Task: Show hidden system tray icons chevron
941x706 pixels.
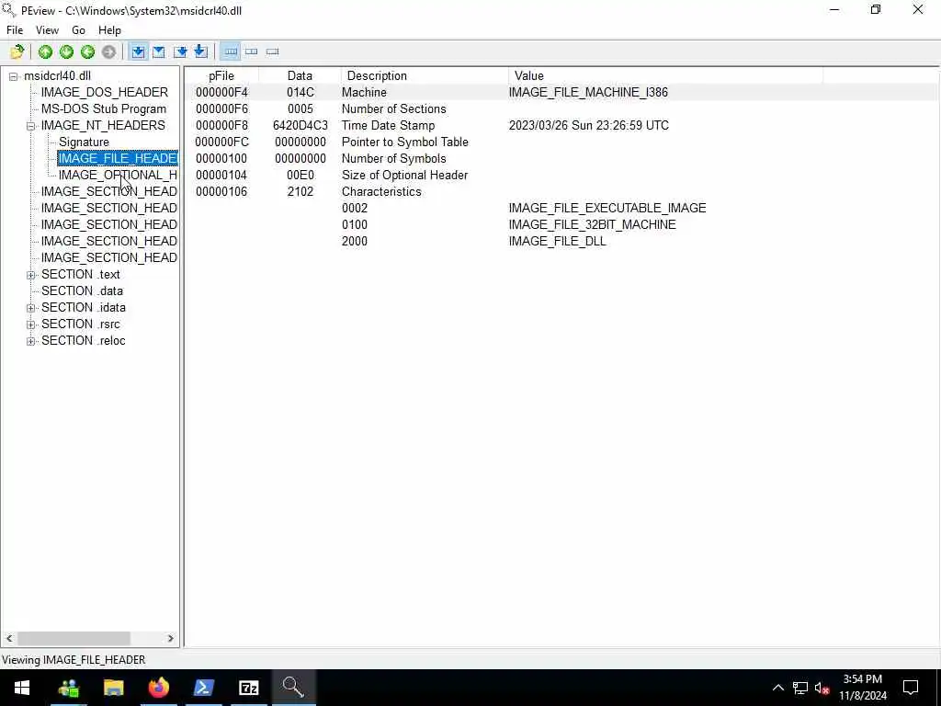Action: 777,688
